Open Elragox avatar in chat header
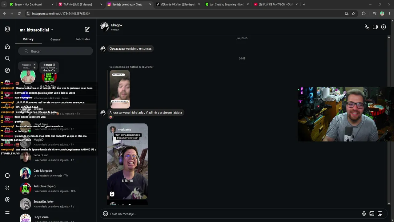 coord(104,27)
